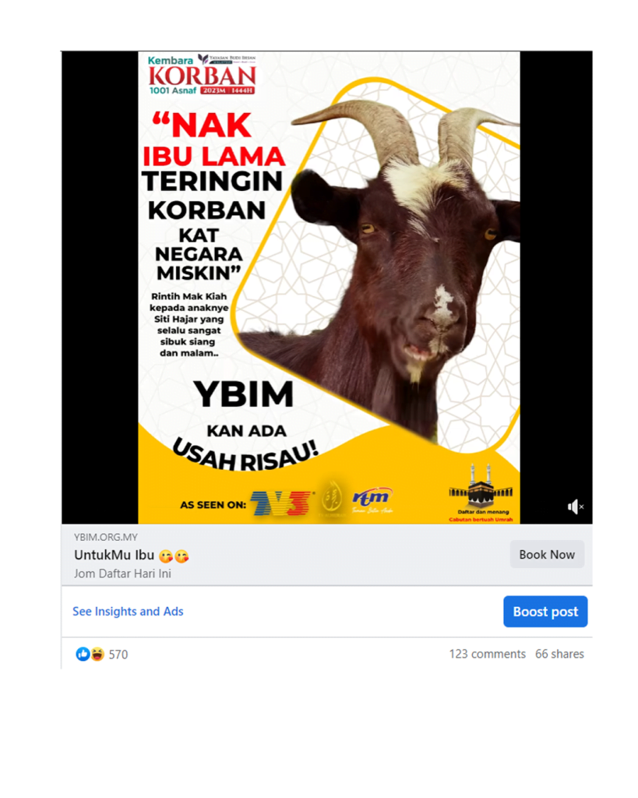Viewport: 638px width, 798px height.
Task: Click the RTM logo in the video
Action: pyautogui.click(x=373, y=499)
